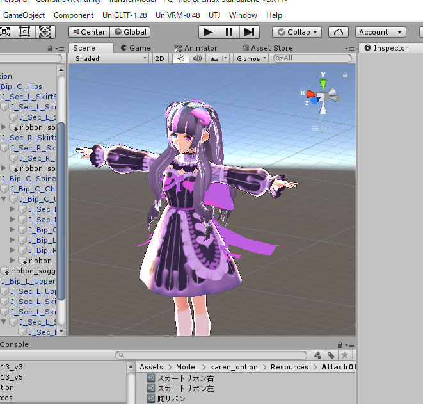The image size is (423, 404).
Task: Select J_Bip_C_Spine in hierarchy
Action: (x=28, y=179)
